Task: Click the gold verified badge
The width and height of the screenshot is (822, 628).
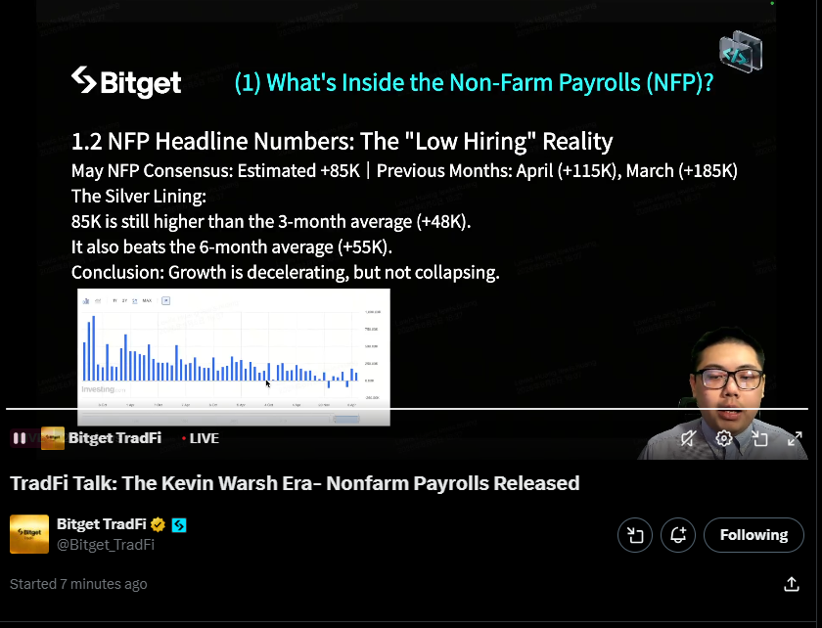Action: [x=158, y=524]
